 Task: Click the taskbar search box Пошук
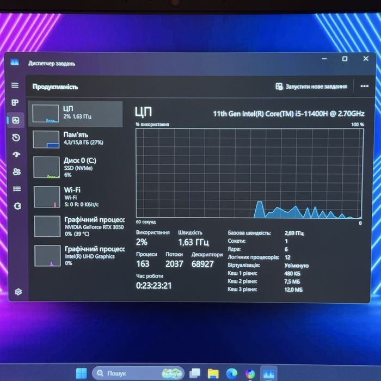(x=138, y=373)
